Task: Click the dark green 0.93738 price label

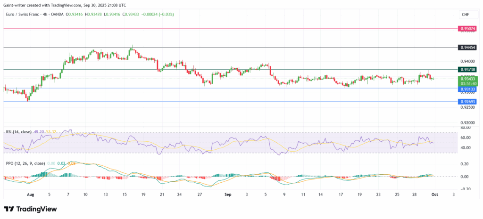Action: pos(468,70)
